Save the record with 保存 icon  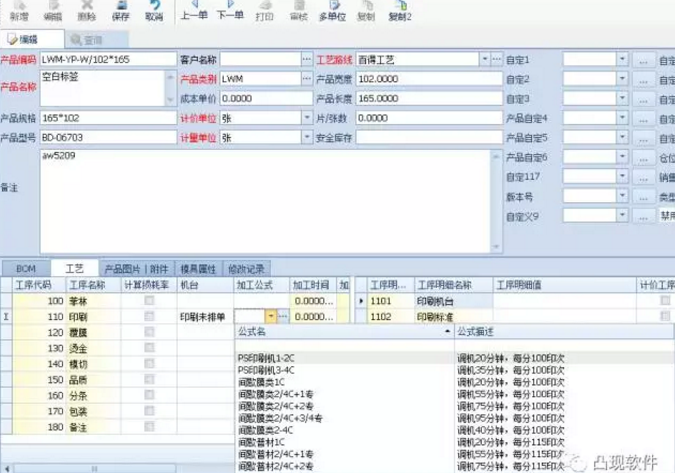pos(121,10)
